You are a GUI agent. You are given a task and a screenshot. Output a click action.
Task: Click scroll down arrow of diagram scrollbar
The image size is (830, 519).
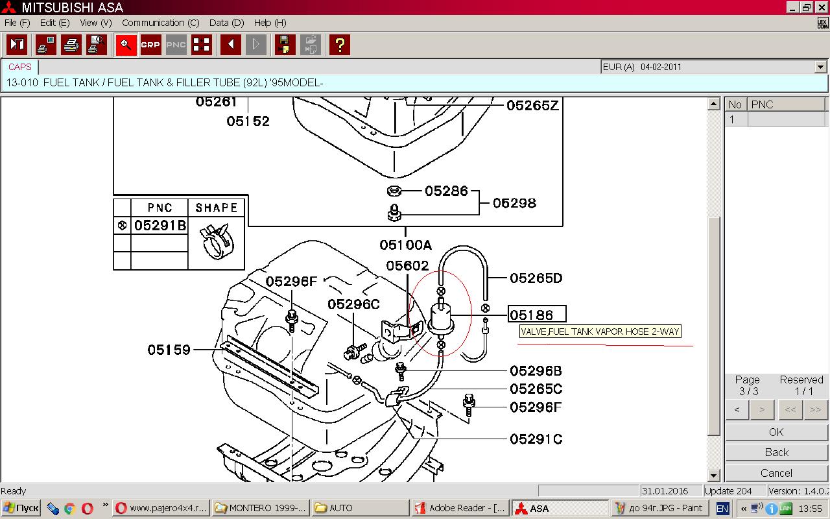[713, 476]
